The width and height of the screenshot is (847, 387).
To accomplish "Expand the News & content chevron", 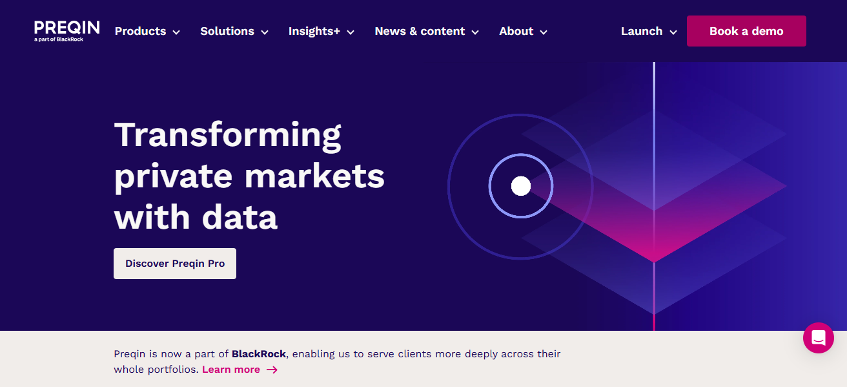I will pyautogui.click(x=475, y=32).
